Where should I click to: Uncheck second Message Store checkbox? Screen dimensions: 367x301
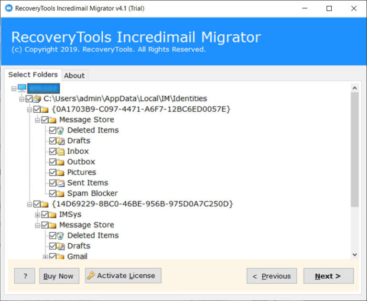(x=45, y=225)
